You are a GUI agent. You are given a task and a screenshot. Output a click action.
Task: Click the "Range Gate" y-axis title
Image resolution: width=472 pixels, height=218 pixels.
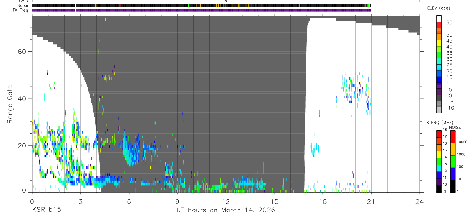point(10,104)
